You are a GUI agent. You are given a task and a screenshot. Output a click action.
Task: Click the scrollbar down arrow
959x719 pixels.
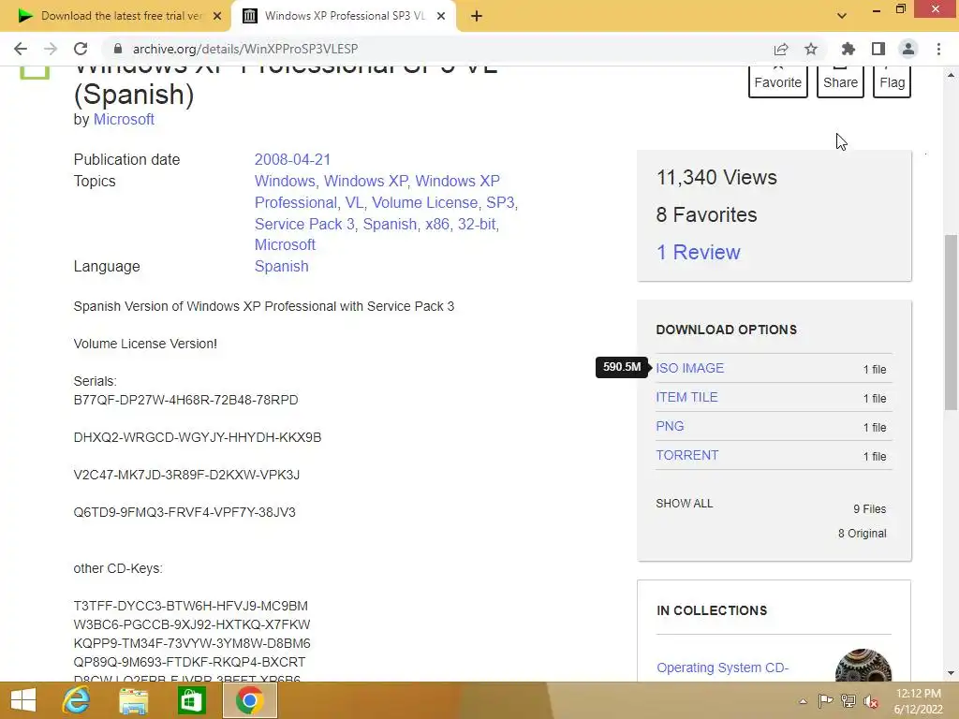pos(951,673)
